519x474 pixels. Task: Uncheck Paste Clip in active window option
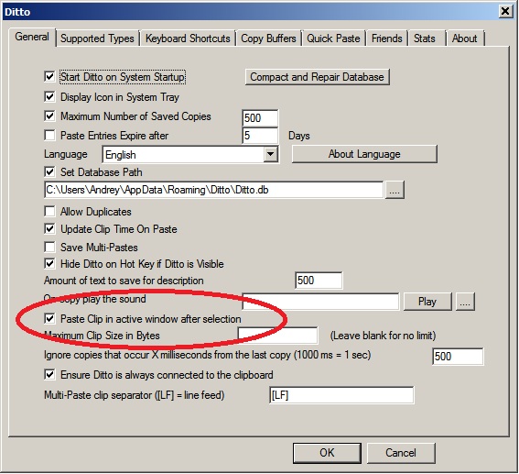[x=49, y=319]
